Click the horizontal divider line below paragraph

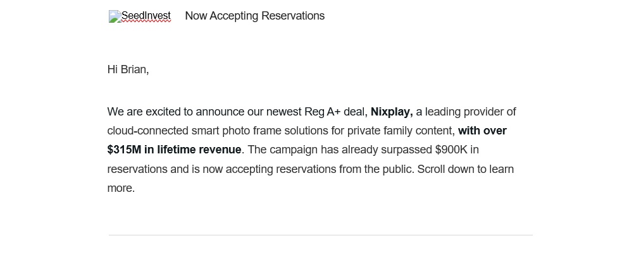coord(320,235)
